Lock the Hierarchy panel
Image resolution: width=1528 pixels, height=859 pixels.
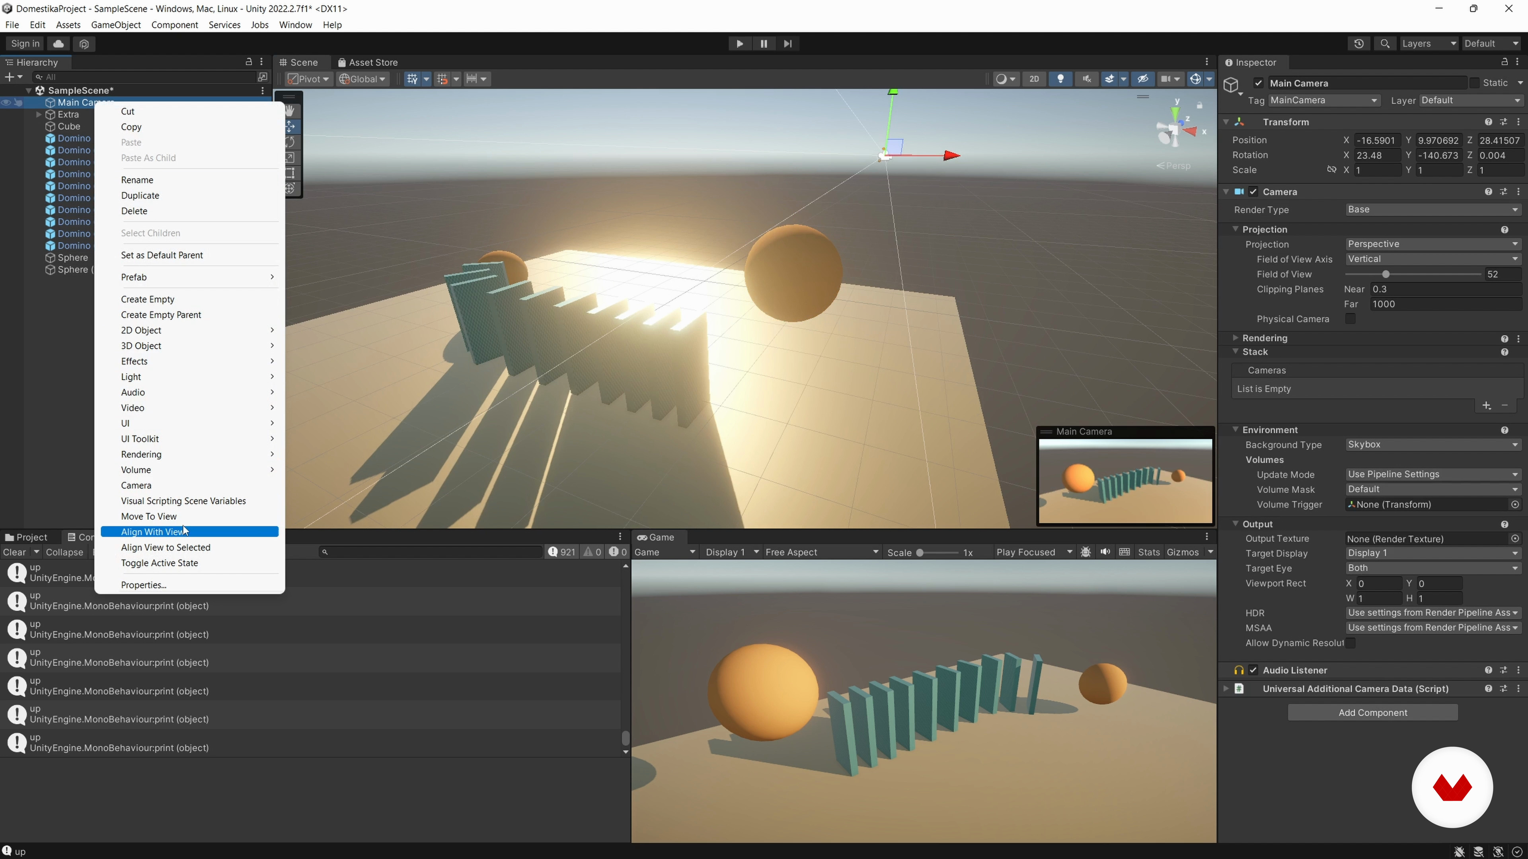(249, 62)
